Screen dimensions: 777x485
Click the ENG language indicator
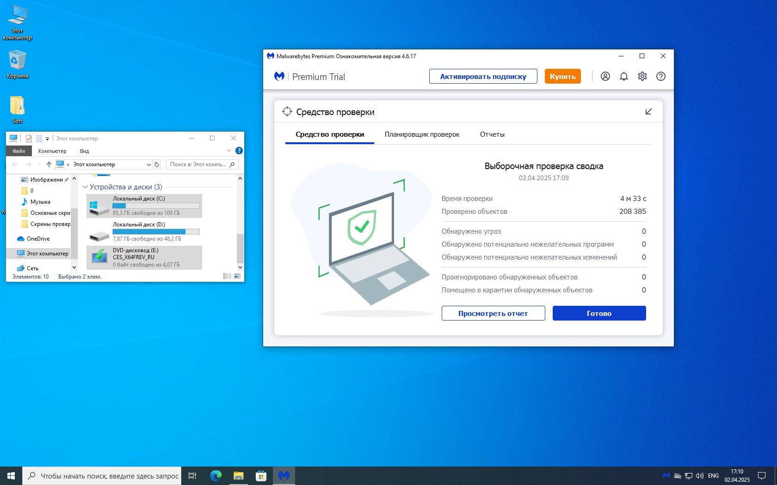pyautogui.click(x=713, y=476)
